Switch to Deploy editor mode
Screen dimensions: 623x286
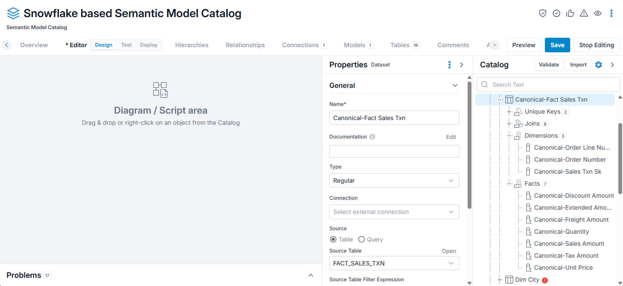point(149,45)
